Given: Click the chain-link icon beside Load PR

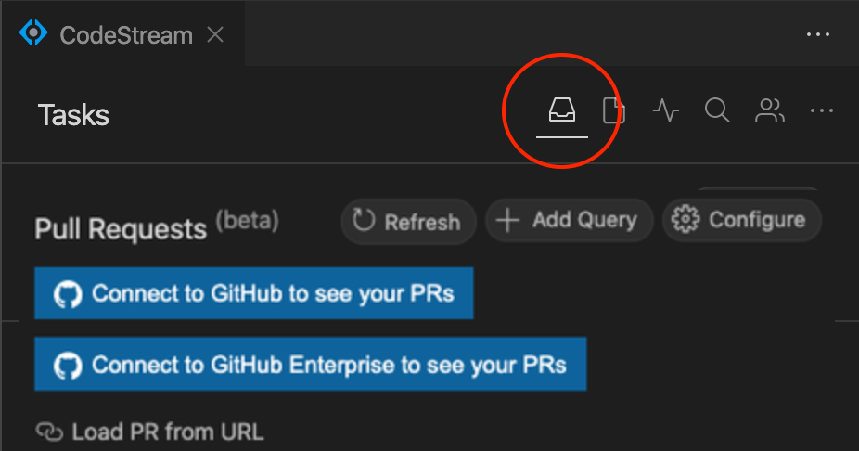Looking at the screenshot, I should pos(48,432).
